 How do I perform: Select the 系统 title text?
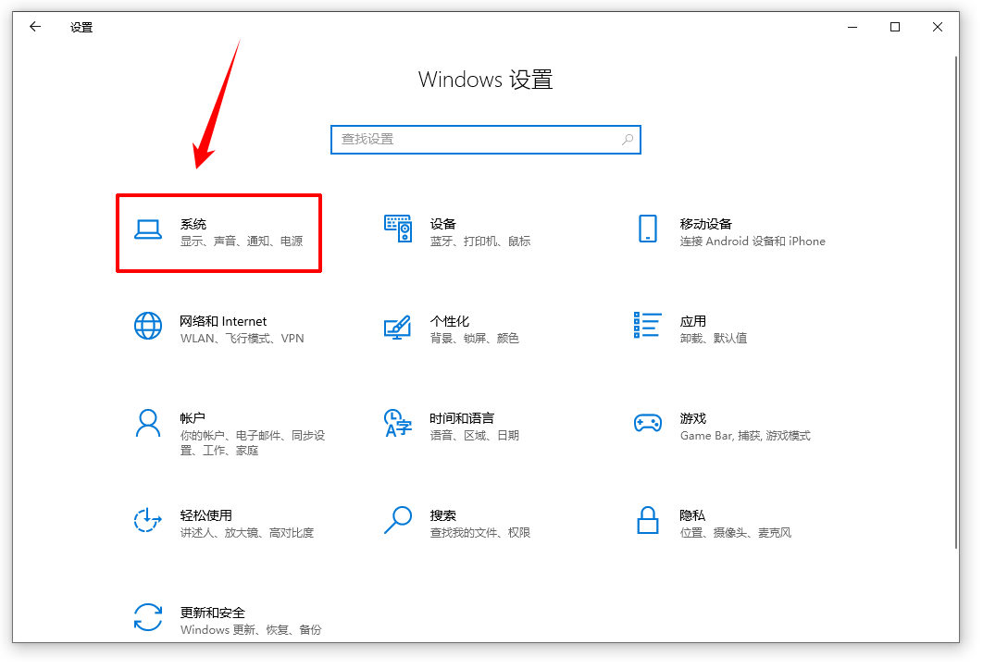[193, 224]
